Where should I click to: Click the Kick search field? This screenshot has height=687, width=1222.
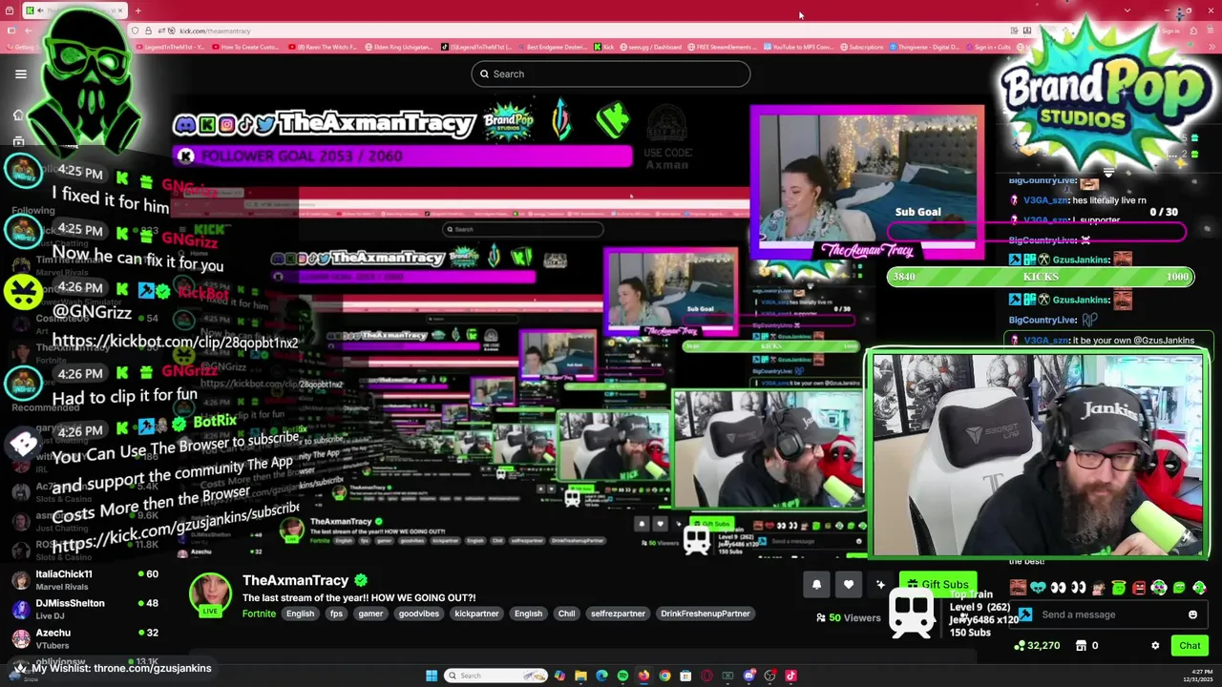pyautogui.click(x=610, y=73)
